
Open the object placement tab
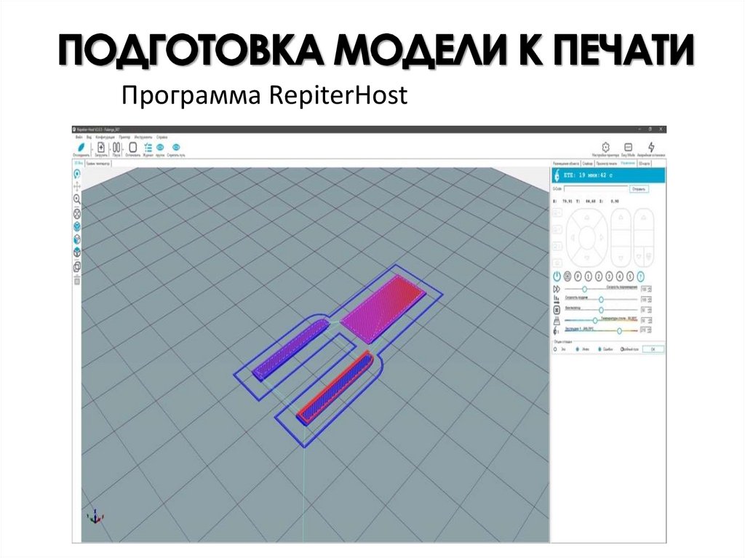coord(566,164)
